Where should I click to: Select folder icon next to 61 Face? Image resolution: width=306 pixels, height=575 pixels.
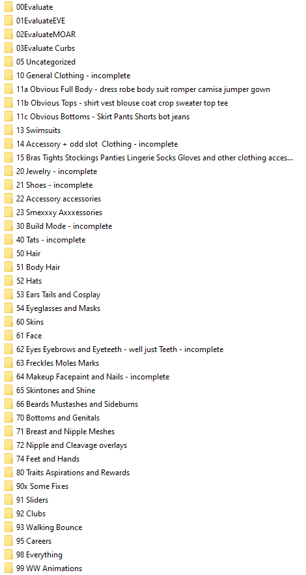[x=8, y=336]
